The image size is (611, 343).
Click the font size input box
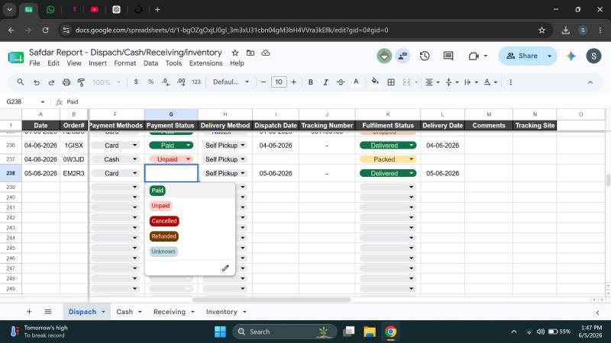coord(279,82)
